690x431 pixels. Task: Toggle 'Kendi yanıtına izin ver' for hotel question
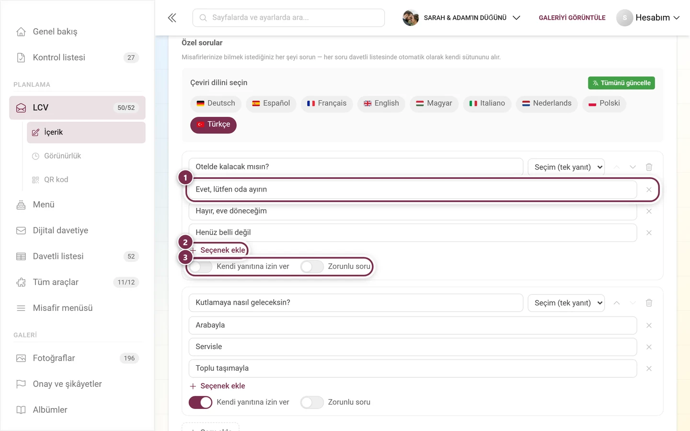pos(200,267)
